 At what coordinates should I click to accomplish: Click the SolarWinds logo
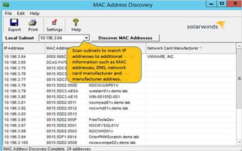[206, 25]
